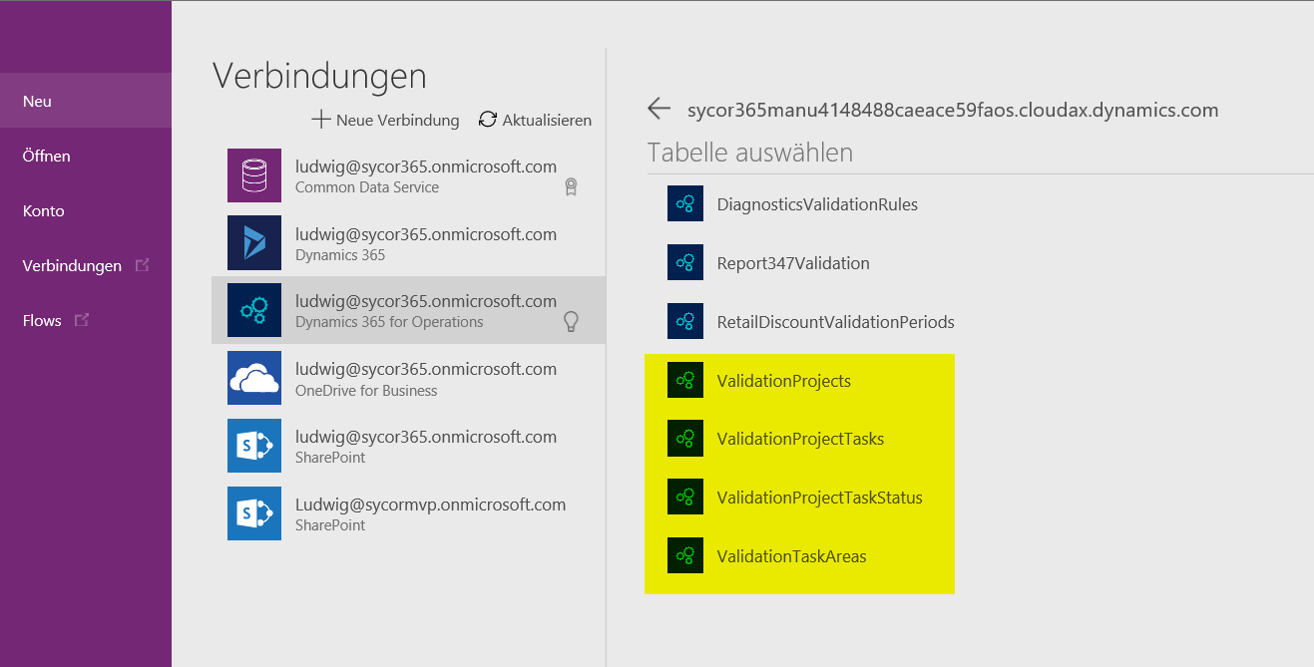
Task: Open Verbindungen in the left sidebar
Action: (x=72, y=265)
